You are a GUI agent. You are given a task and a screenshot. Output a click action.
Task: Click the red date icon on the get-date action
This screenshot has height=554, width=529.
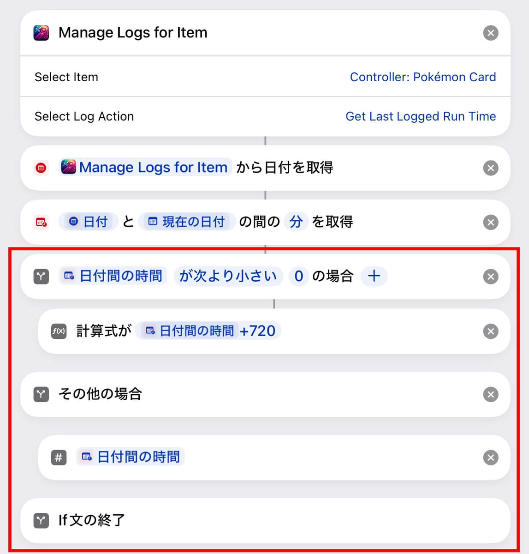click(x=41, y=168)
